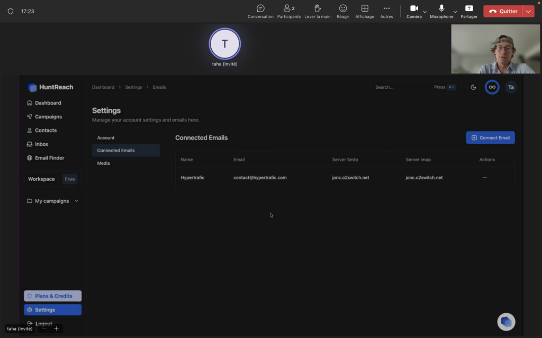542x338 pixels.
Task: Open Plans & Credits page
Action: pyautogui.click(x=53, y=296)
